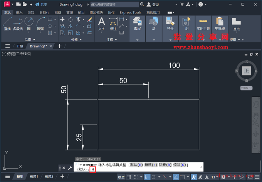Expand the 注释 annotation panel
262x182 pixels.
tap(112, 39)
